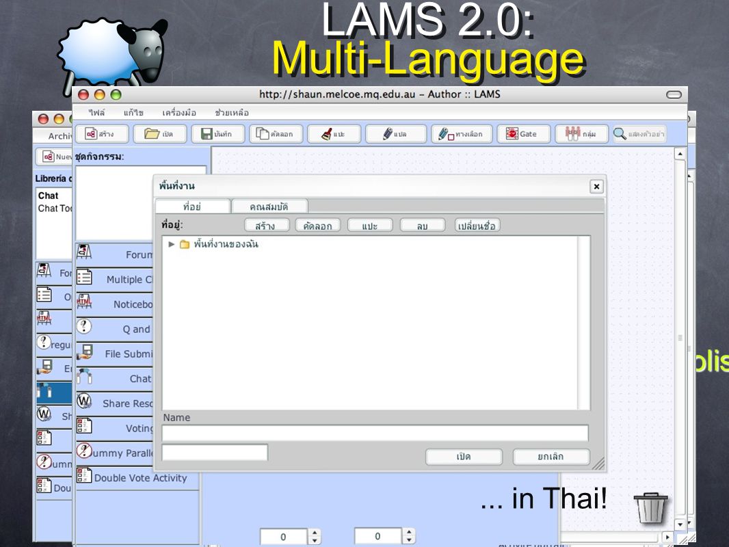Click the สร้าง (Create) button in dialog

point(267,226)
